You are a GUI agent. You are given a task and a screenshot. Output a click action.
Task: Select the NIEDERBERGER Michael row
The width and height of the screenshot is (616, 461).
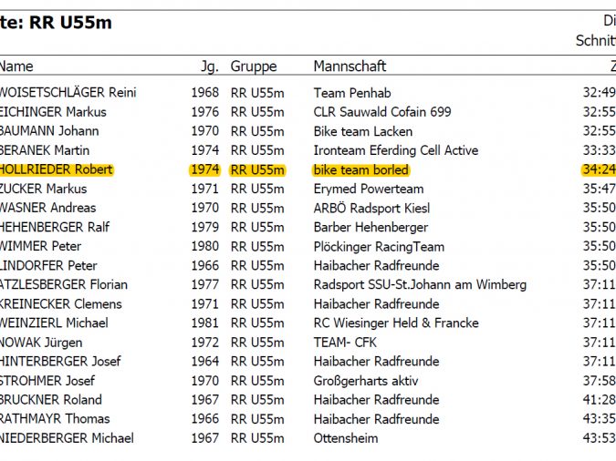pos(308,438)
